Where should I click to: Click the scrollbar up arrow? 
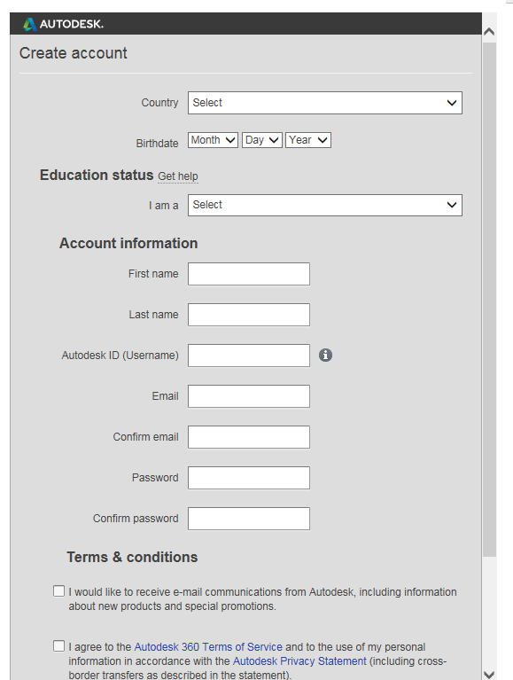[489, 32]
